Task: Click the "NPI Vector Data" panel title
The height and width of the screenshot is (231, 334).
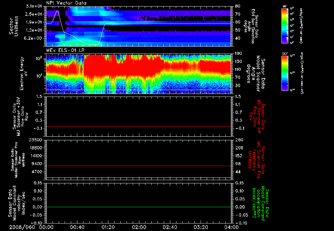Action: click(x=66, y=3)
